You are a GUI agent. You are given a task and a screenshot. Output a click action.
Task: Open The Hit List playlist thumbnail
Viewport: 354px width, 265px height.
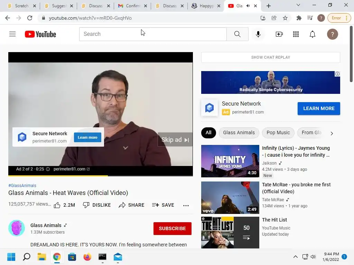(x=230, y=233)
